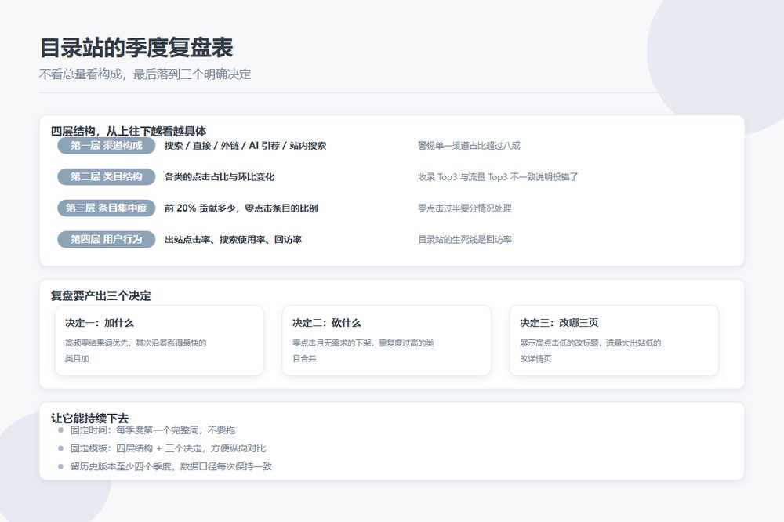Image resolution: width=784 pixels, height=522 pixels.
Task: Open card titled 决定一：加什么
Action: pyautogui.click(x=159, y=340)
